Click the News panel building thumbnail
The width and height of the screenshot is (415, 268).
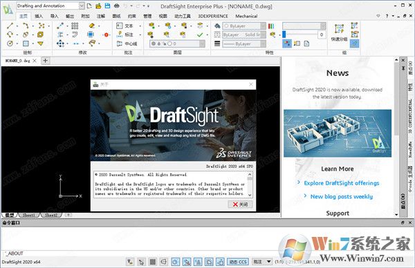338,133
